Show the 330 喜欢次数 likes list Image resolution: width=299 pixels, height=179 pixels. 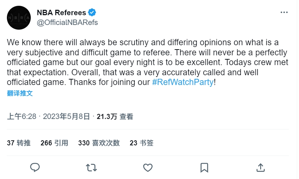coord(99,143)
